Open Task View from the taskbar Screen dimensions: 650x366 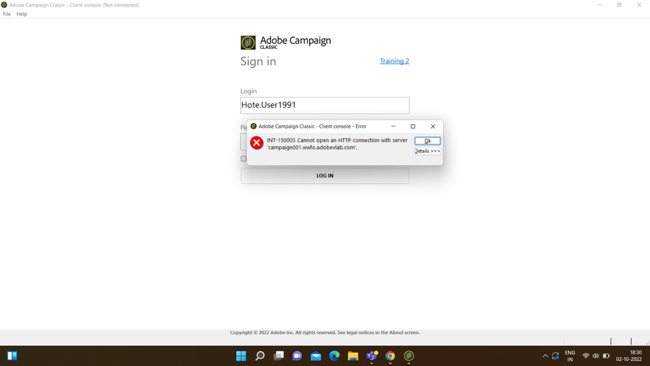(x=278, y=356)
